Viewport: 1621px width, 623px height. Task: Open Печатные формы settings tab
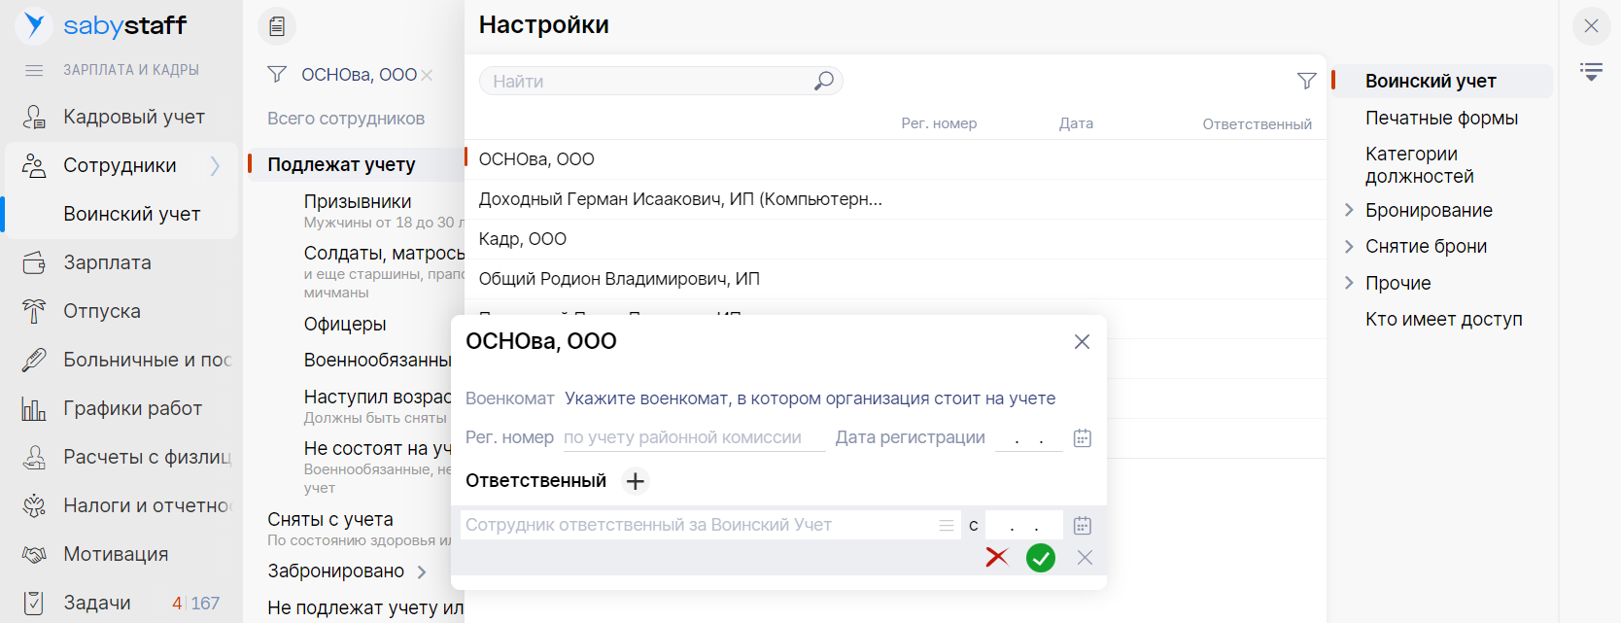tap(1441, 118)
